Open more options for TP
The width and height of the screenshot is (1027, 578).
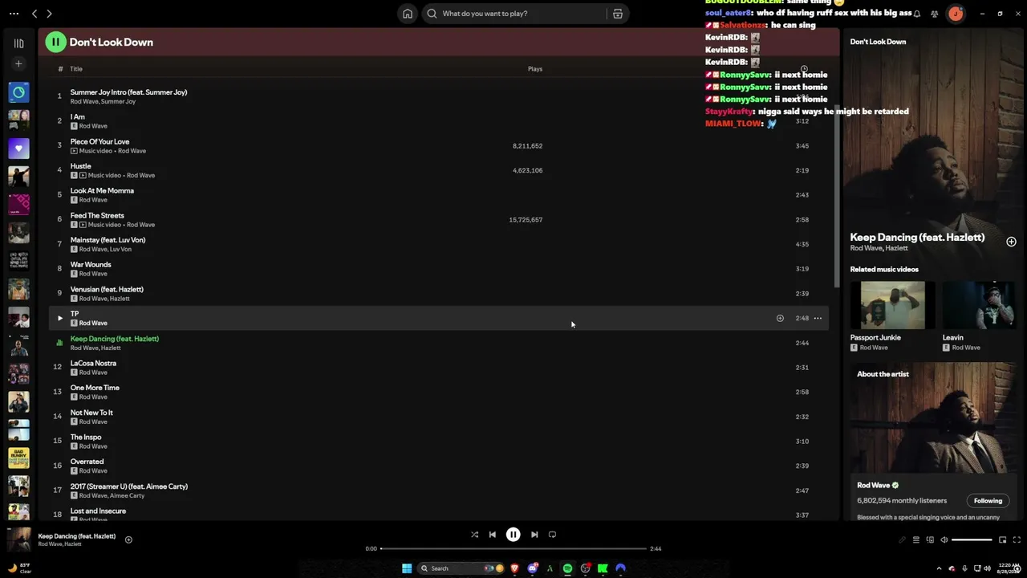[818, 318]
